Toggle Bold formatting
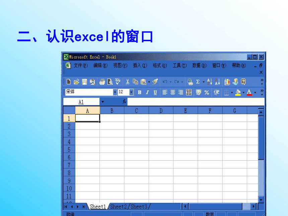Screen dimensions: 288x216 tap(140, 92)
